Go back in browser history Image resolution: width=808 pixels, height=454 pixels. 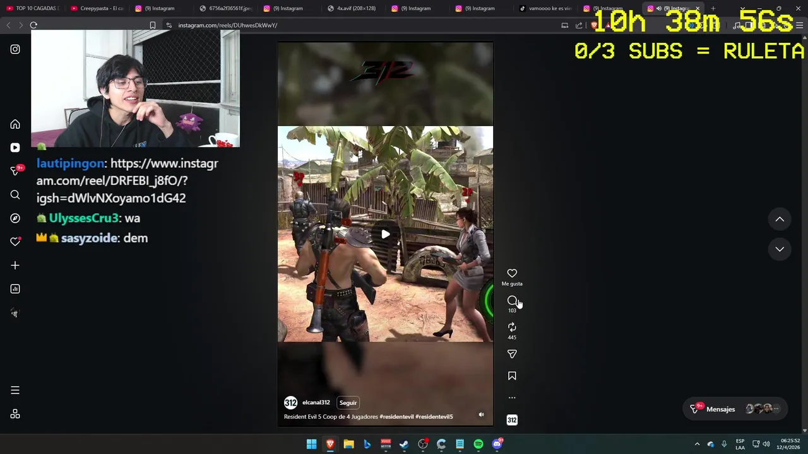pos(8,25)
